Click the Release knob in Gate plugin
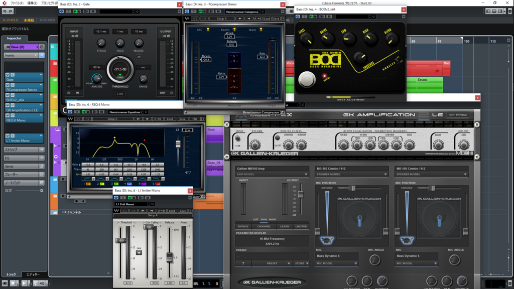514x289 pixels. (x=139, y=43)
